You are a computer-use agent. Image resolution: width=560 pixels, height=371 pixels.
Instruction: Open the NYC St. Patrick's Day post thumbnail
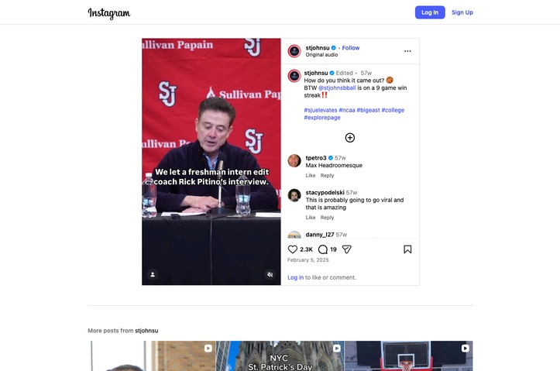pos(280,356)
